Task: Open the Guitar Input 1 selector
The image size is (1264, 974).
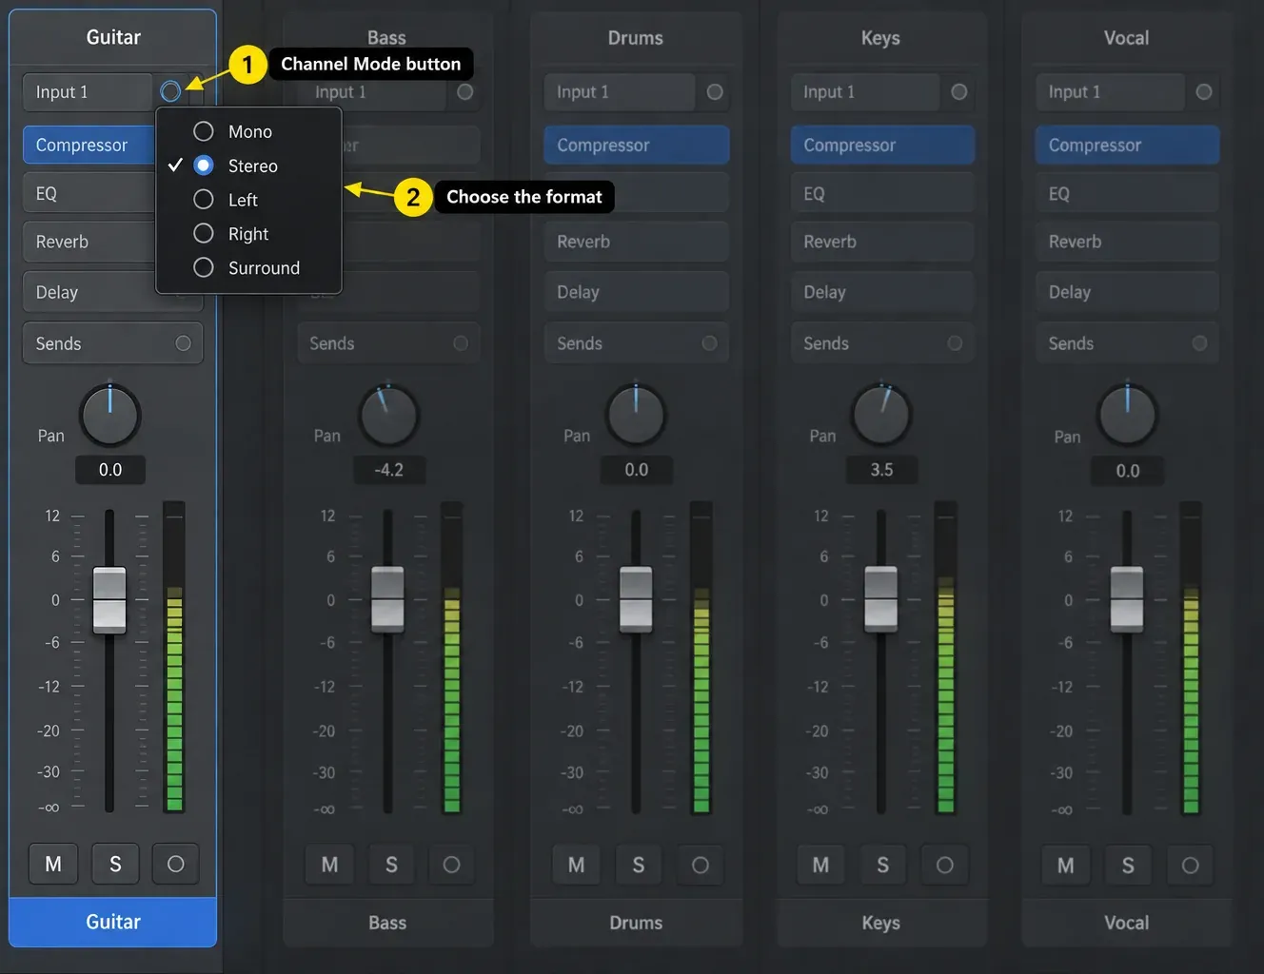Action: (x=88, y=91)
